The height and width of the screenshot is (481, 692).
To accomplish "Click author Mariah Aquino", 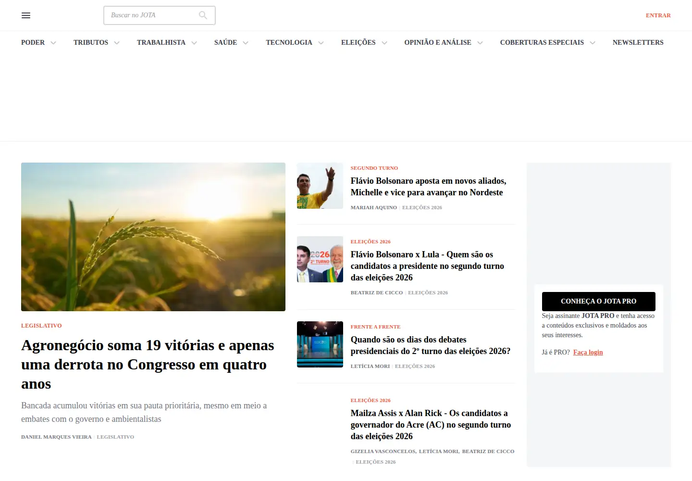I will [x=374, y=207].
